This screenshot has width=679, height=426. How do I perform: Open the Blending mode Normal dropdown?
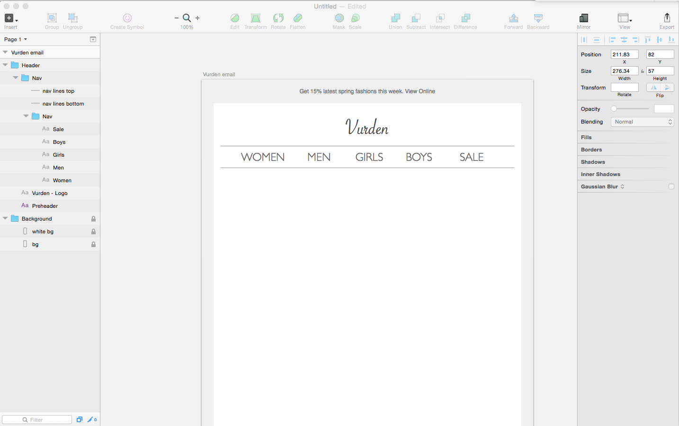(x=643, y=122)
